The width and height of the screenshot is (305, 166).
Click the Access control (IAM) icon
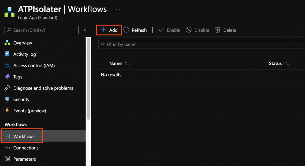pos(7,65)
